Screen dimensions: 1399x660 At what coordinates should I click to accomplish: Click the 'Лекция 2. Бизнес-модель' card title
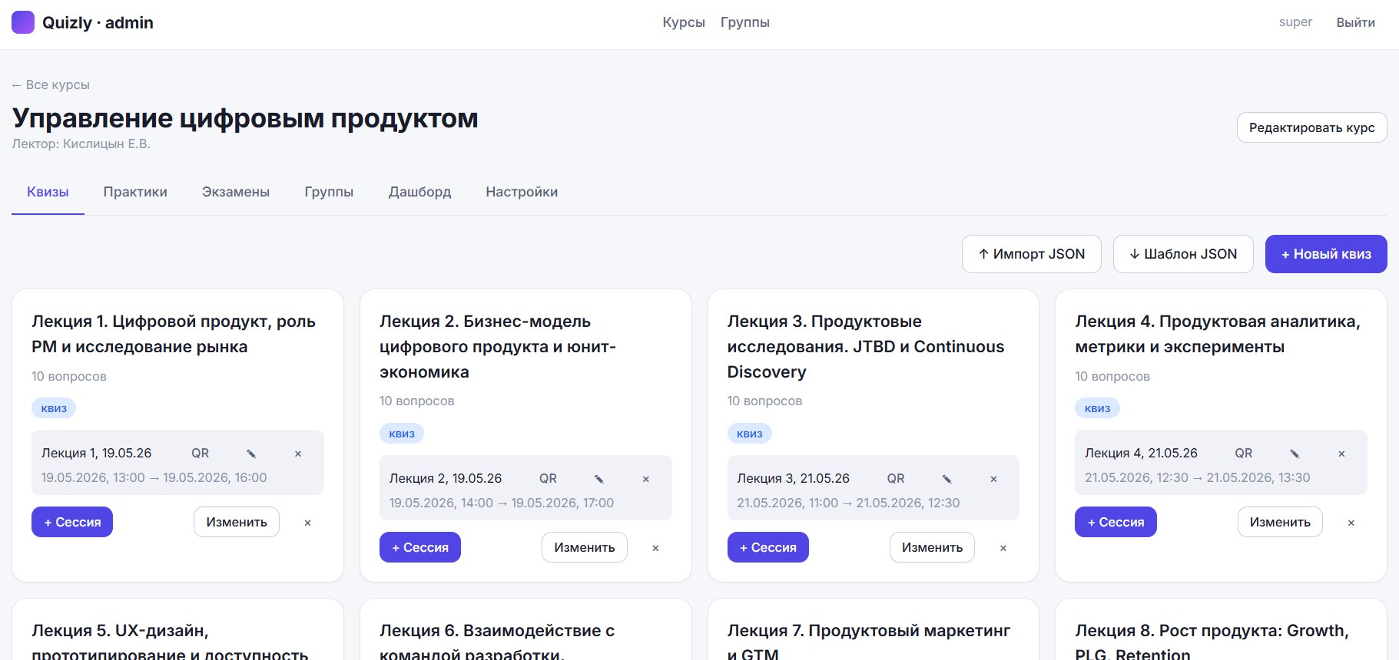498,346
